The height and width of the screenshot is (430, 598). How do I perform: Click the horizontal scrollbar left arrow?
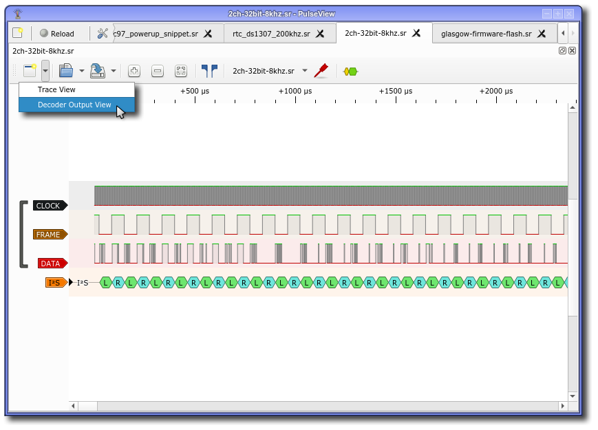(73, 406)
